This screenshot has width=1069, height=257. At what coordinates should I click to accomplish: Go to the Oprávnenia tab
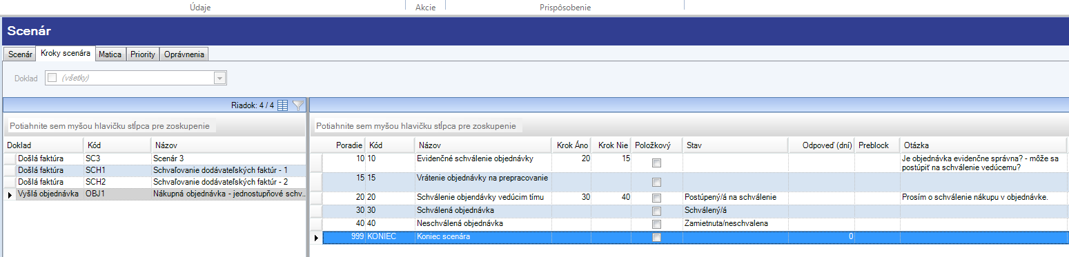point(184,54)
